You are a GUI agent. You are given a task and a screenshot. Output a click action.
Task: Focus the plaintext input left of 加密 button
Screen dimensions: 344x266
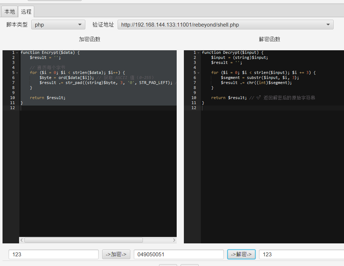coord(53,255)
